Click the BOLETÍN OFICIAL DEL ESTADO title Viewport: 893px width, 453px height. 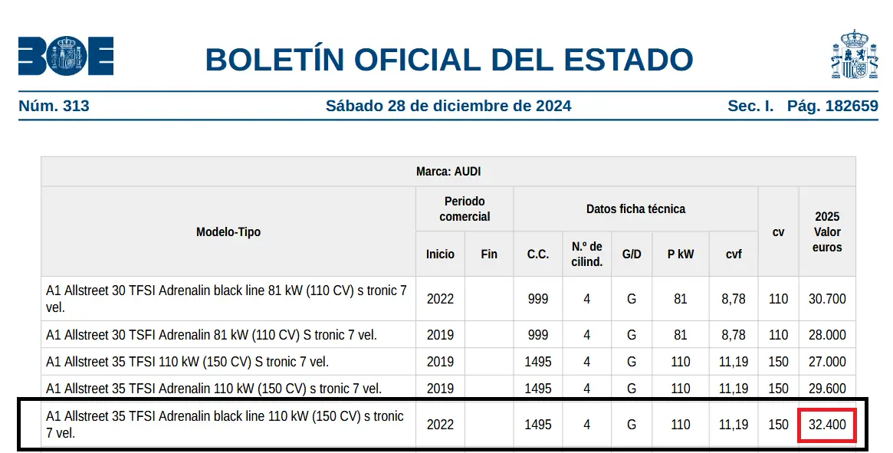click(x=449, y=60)
